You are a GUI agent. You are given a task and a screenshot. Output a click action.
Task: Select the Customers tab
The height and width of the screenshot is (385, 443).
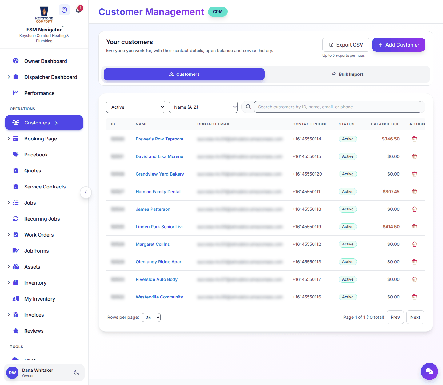pos(184,74)
